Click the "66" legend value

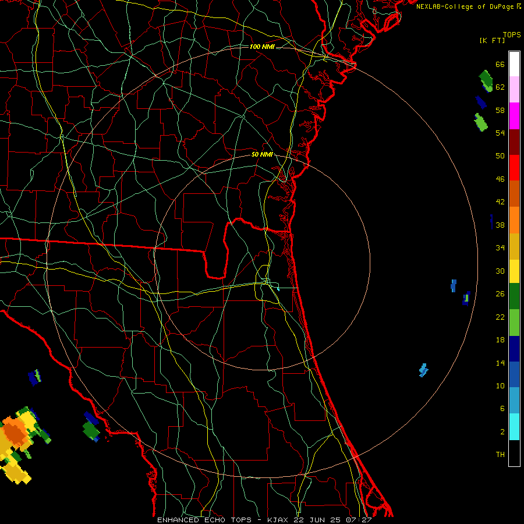[x=500, y=64]
